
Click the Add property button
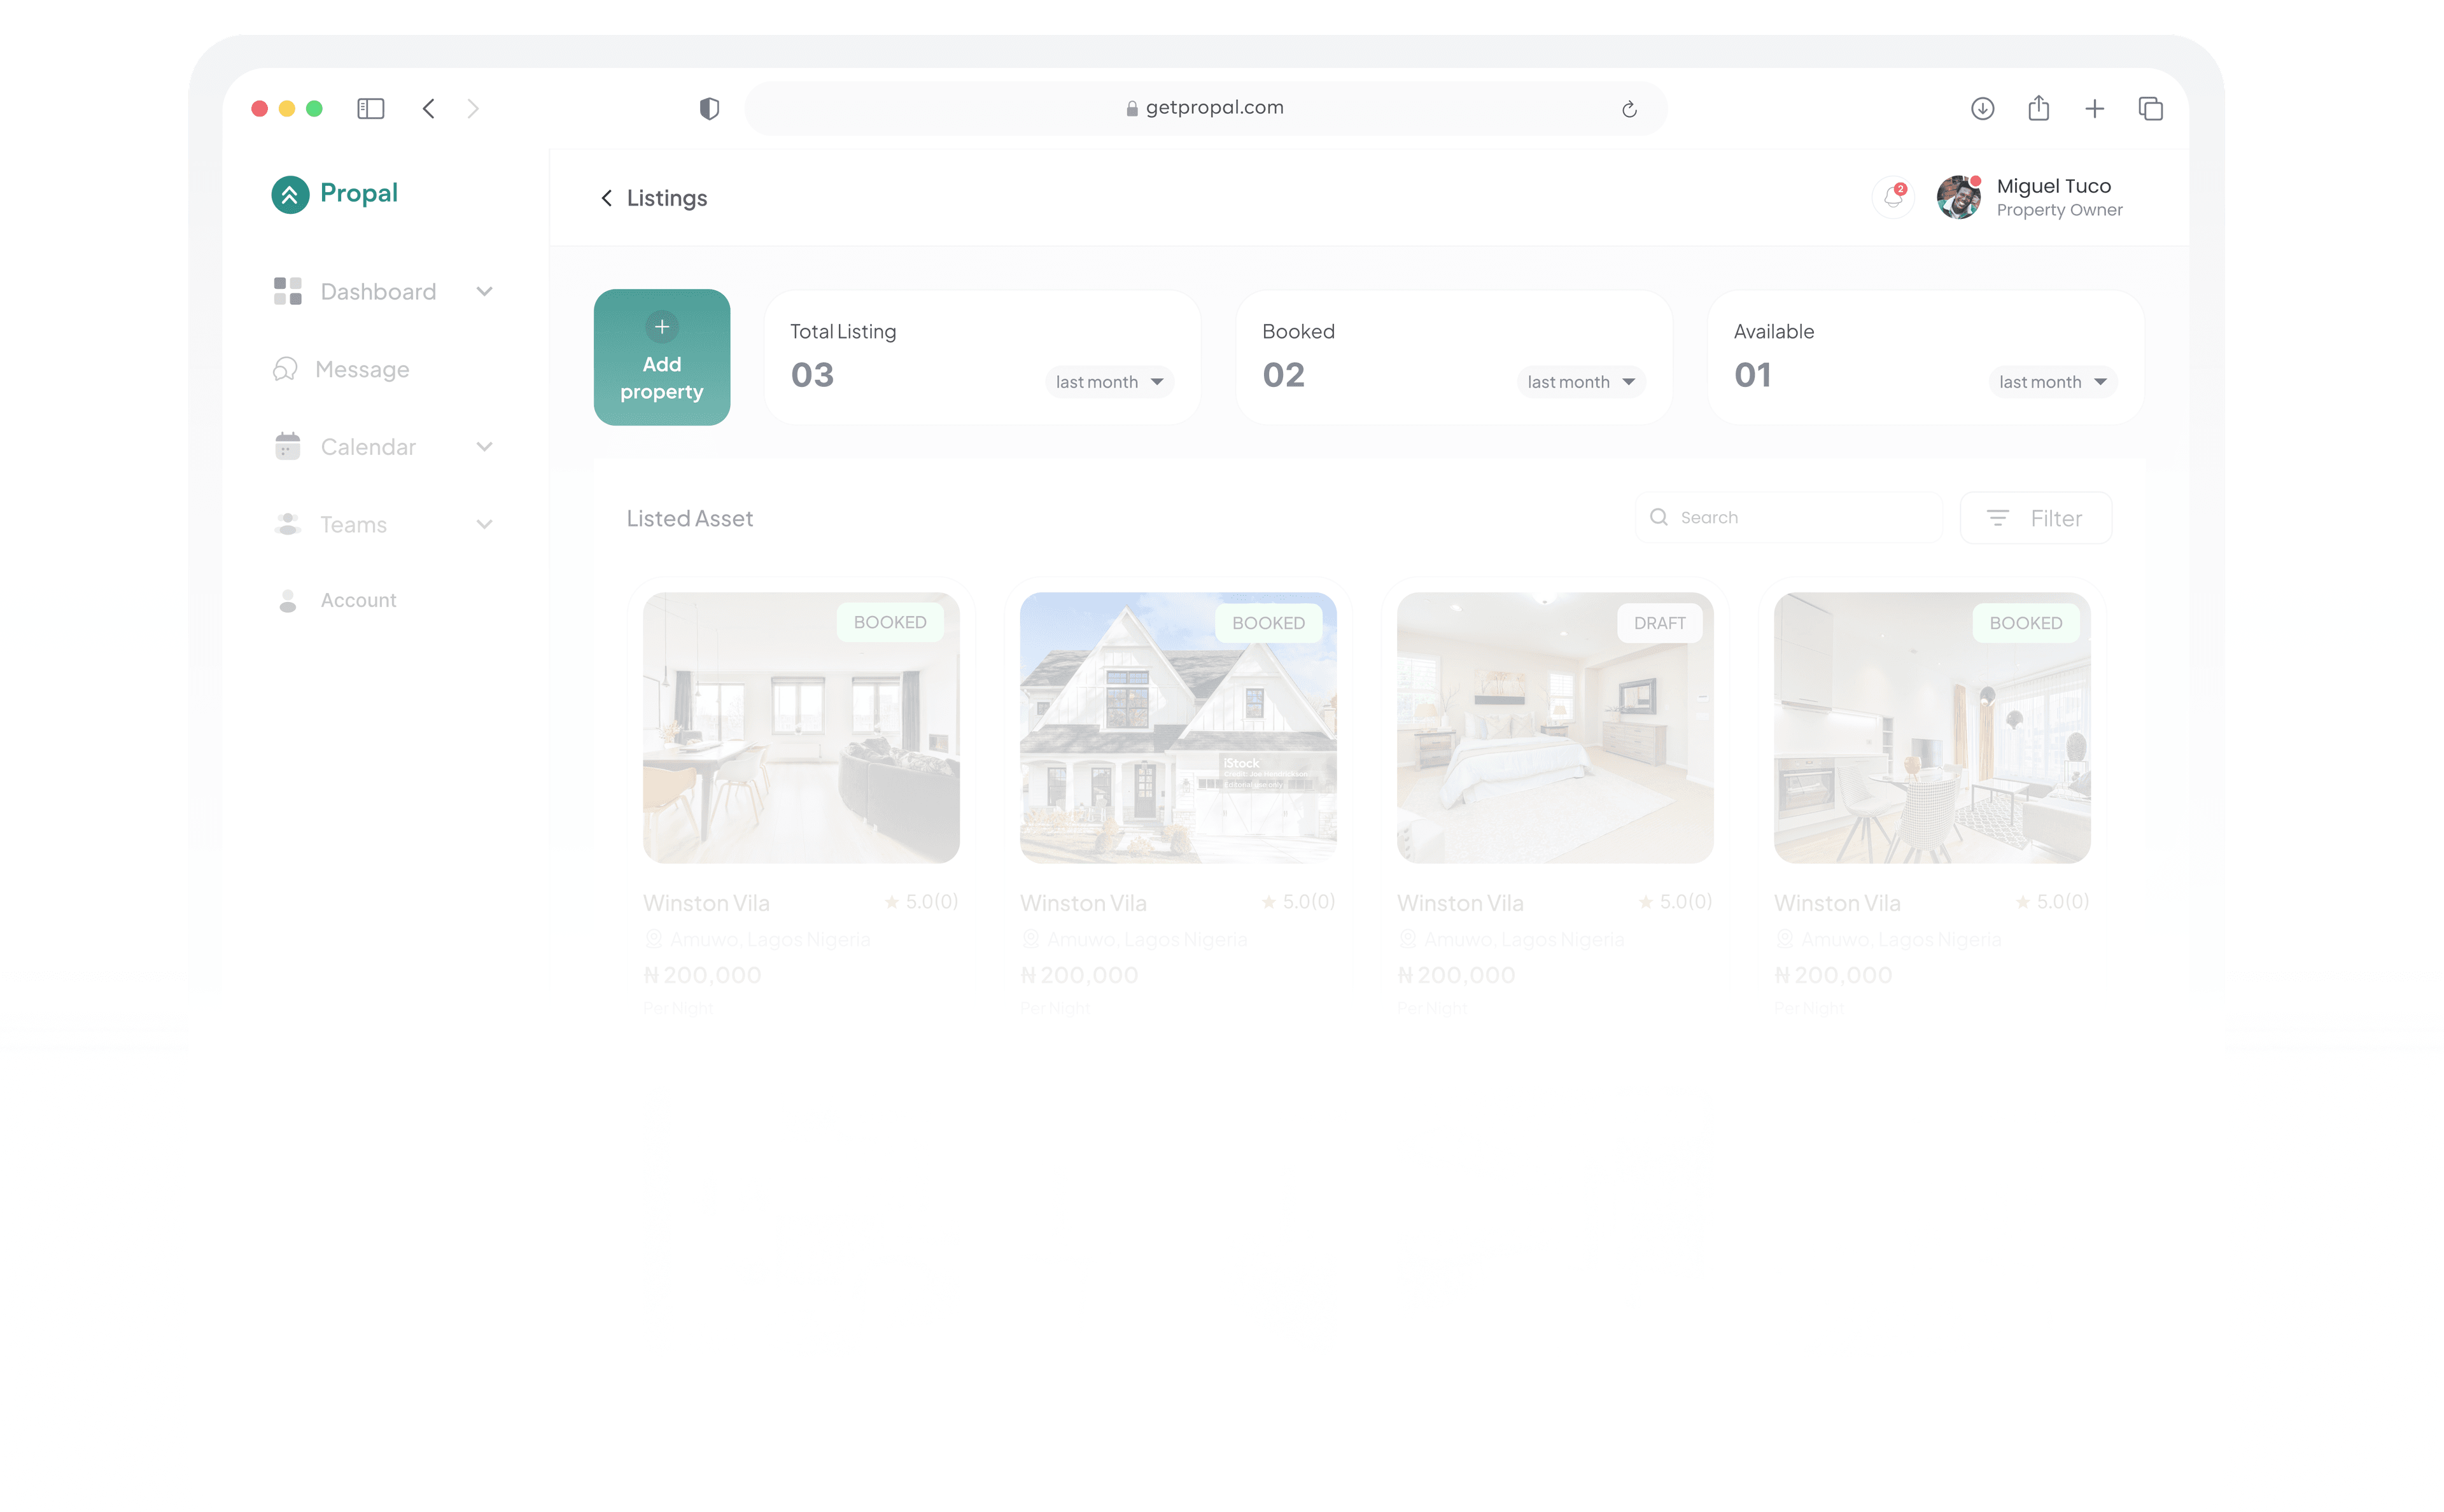click(662, 357)
